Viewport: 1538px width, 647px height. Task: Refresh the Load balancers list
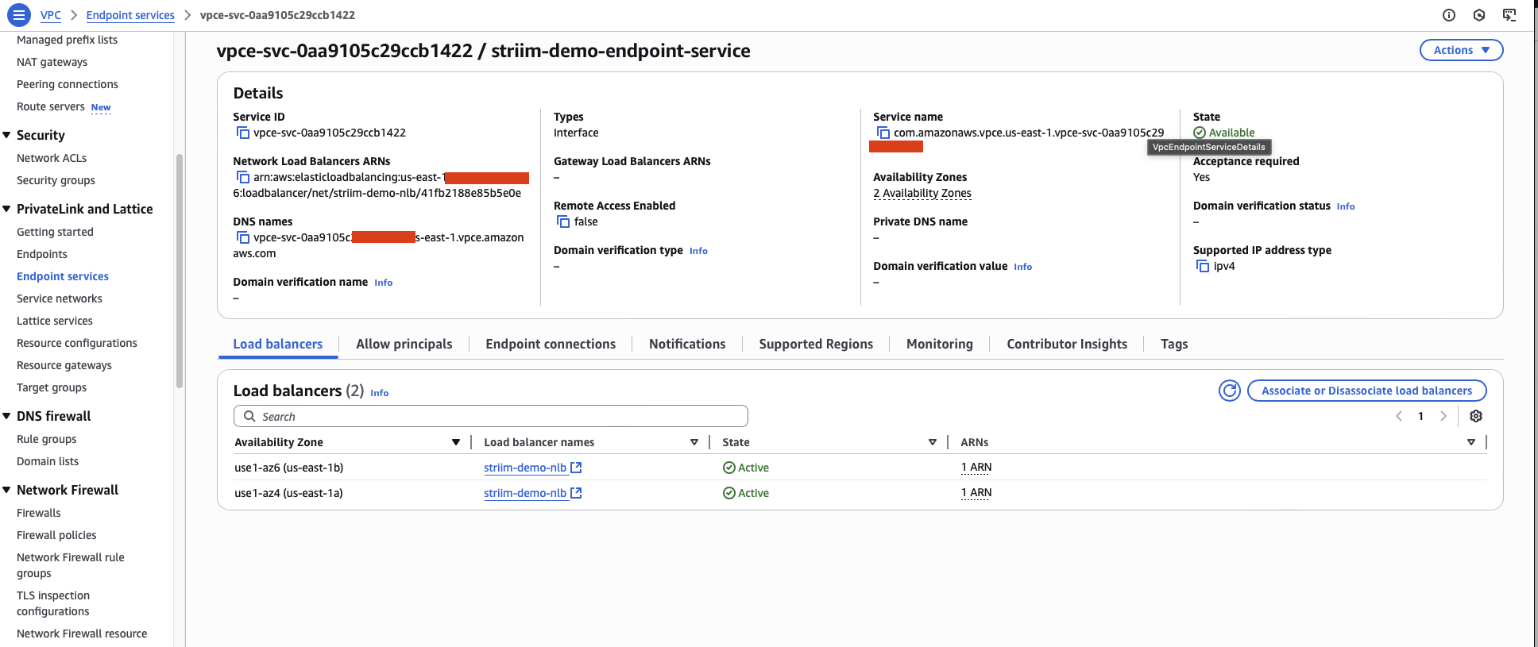[x=1229, y=391]
